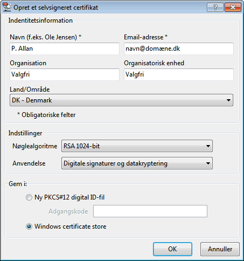Select Windows certificate store radio option
Image resolution: width=244 pixels, height=261 pixels.
[29, 226]
